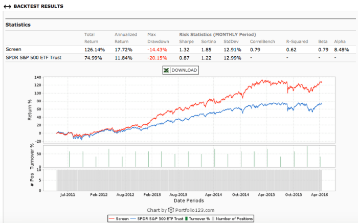Click the Max Drawdown column header

[158, 38]
